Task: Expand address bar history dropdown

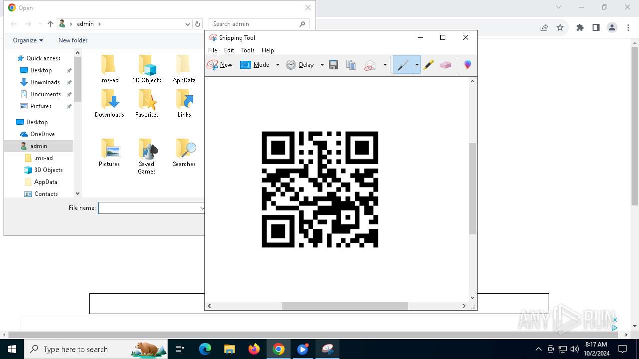Action: point(188,24)
